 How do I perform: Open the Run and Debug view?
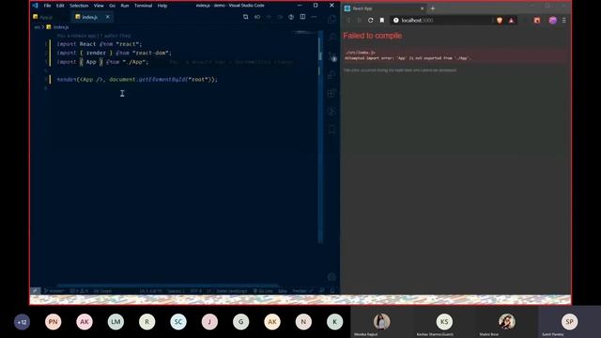tap(331, 75)
